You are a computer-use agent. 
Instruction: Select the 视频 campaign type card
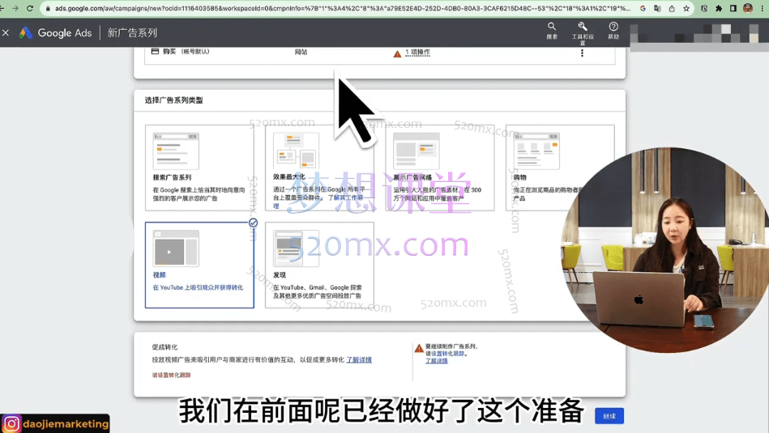(199, 265)
